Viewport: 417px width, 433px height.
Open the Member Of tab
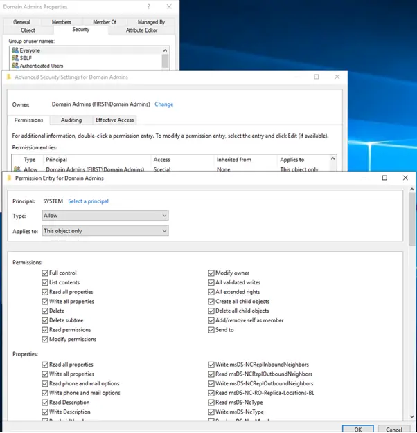pos(105,22)
